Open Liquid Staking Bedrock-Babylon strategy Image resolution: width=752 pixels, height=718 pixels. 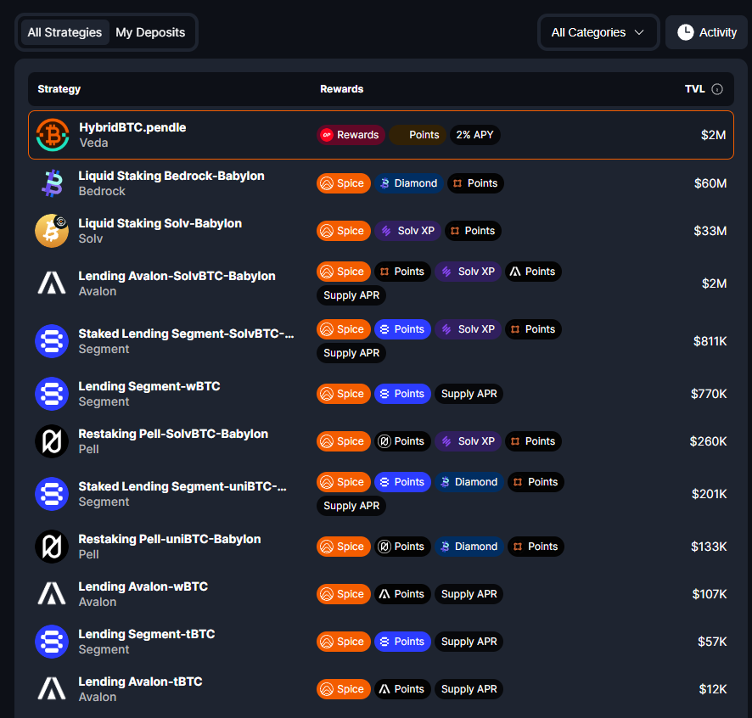coord(171,176)
